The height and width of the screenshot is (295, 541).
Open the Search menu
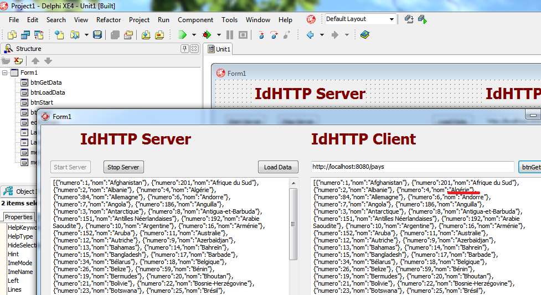(x=56, y=20)
